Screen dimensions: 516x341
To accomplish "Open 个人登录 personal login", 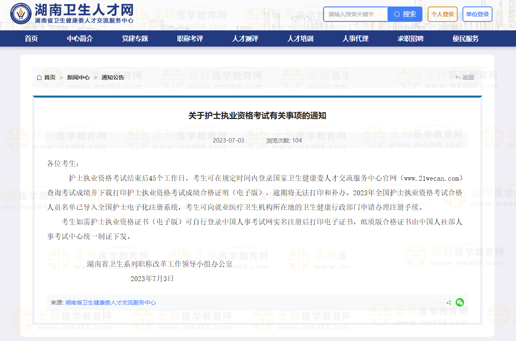I will pos(442,14).
